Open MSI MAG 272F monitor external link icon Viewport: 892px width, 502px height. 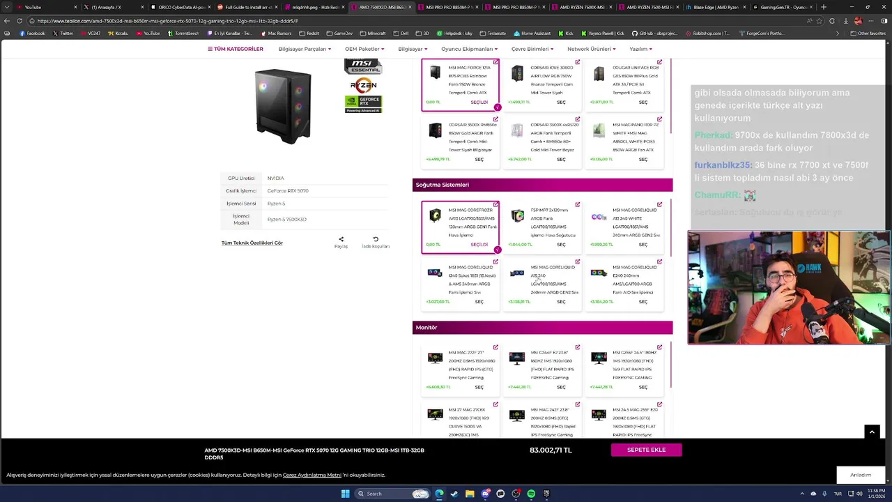click(x=495, y=347)
